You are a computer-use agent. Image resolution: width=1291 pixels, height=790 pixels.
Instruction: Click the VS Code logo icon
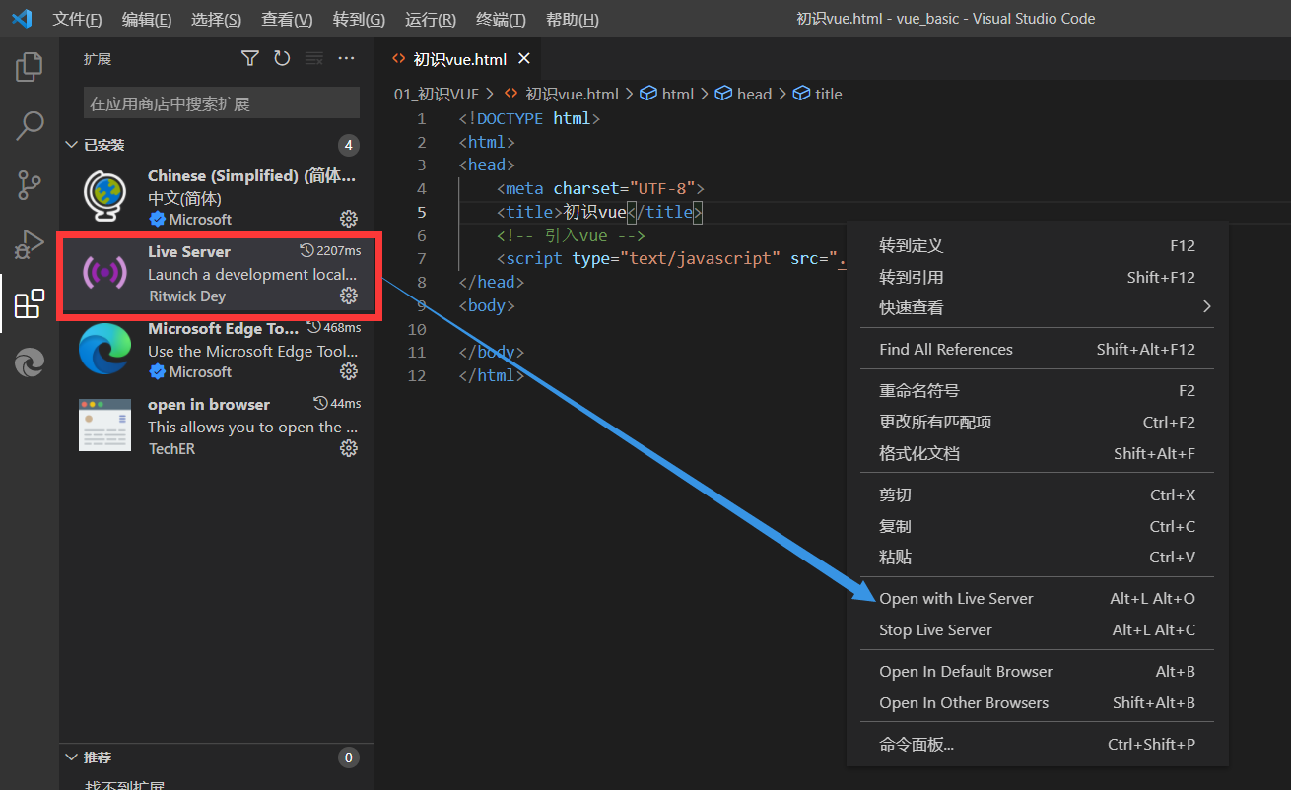click(21, 19)
